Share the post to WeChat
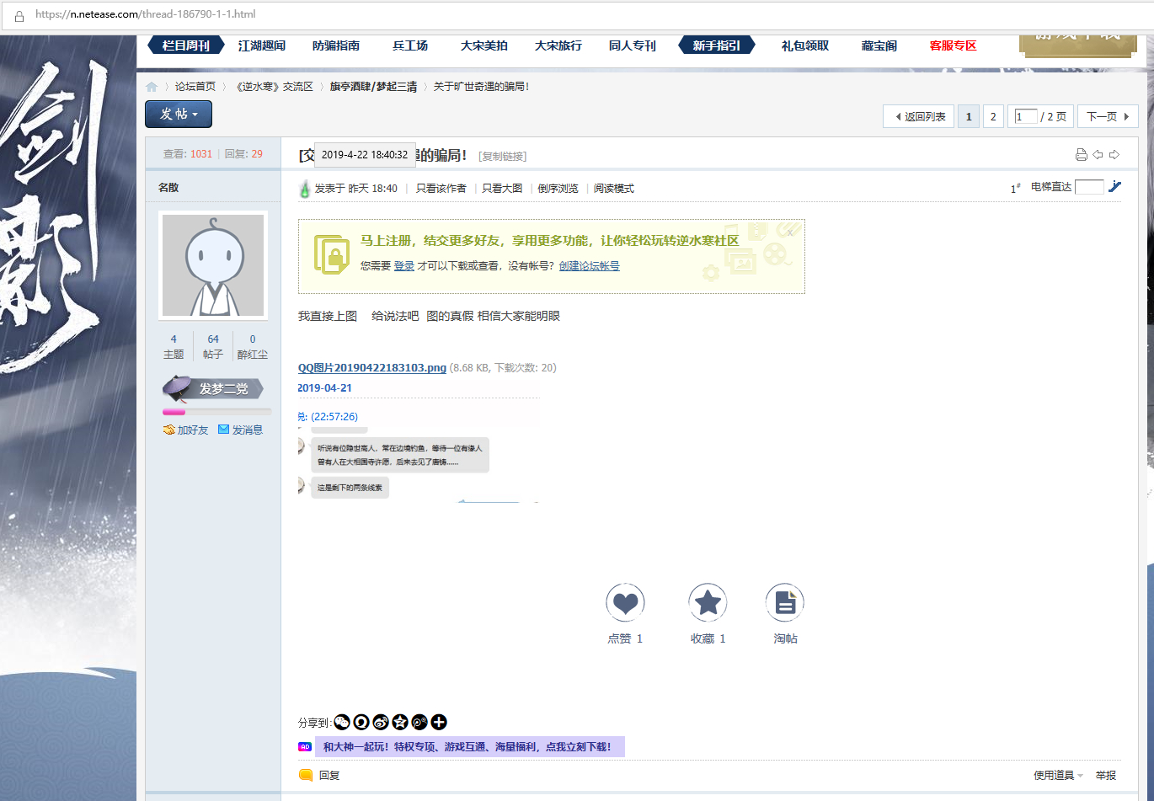The image size is (1154, 801). (342, 722)
